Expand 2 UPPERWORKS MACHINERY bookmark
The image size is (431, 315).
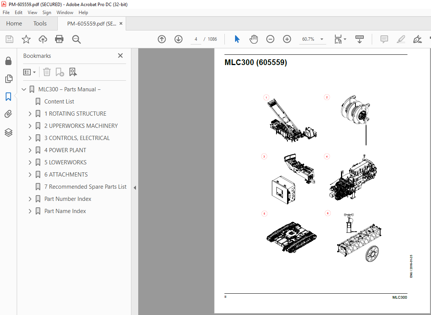click(30, 126)
